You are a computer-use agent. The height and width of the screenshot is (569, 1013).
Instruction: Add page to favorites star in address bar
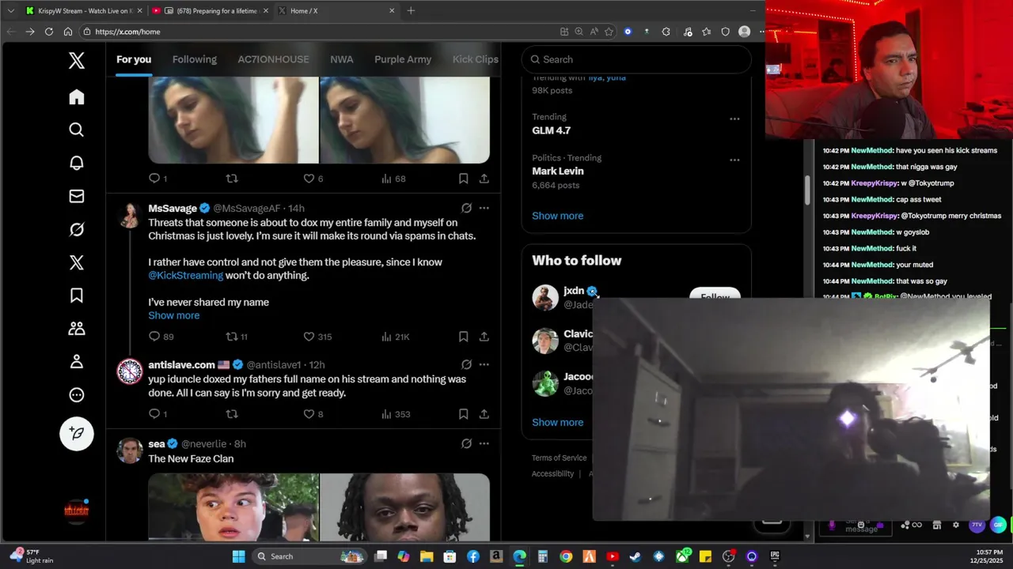pyautogui.click(x=609, y=32)
